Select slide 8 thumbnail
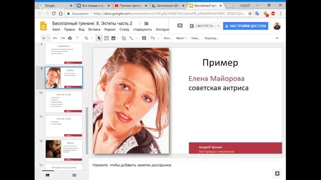This screenshot has height=180, width=321. click(x=64, y=53)
